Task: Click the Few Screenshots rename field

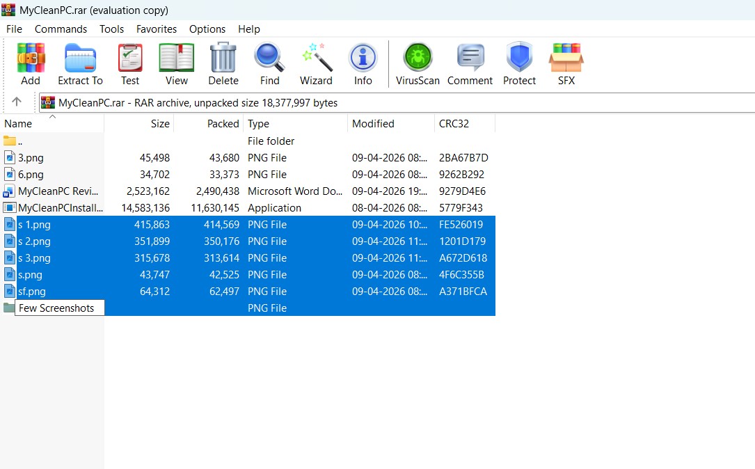Action: click(60, 308)
